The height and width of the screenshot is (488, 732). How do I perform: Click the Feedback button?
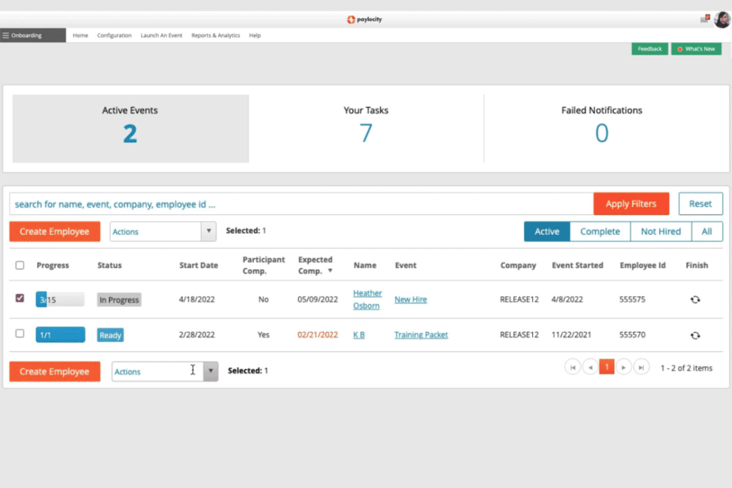point(649,49)
